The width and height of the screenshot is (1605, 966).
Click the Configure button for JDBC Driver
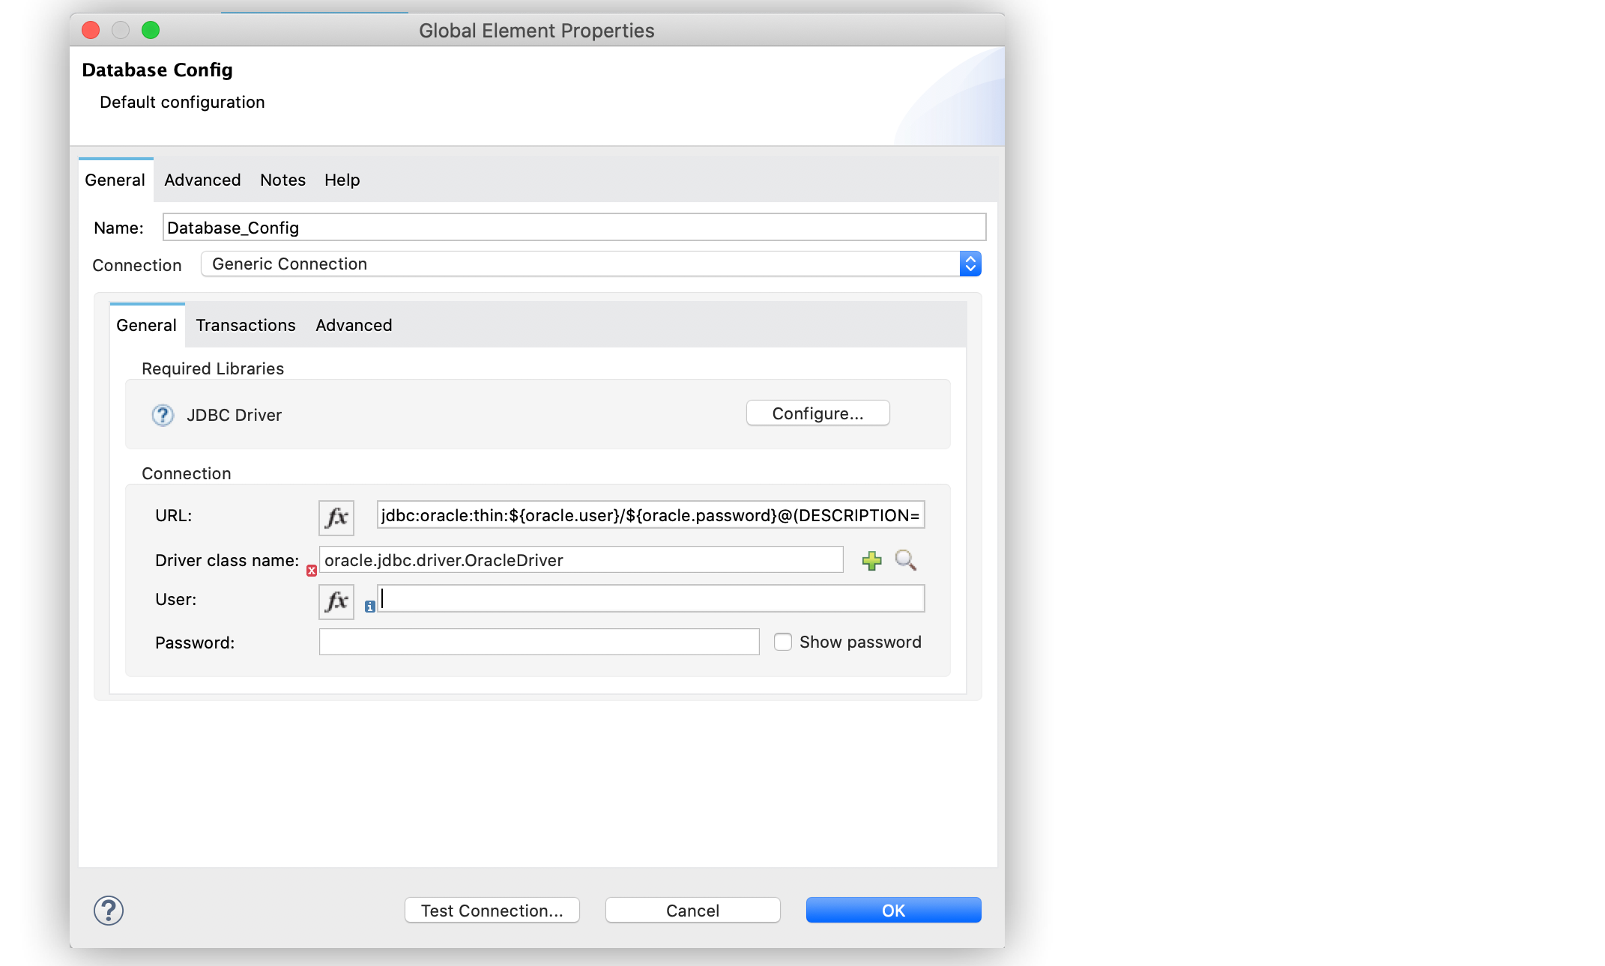817,413
